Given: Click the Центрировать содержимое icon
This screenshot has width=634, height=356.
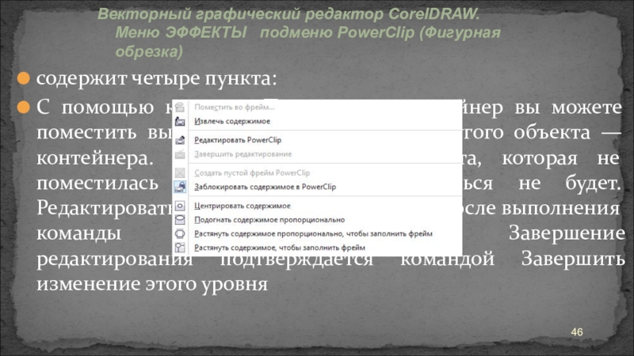Looking at the screenshot, I should pyautogui.click(x=180, y=206).
